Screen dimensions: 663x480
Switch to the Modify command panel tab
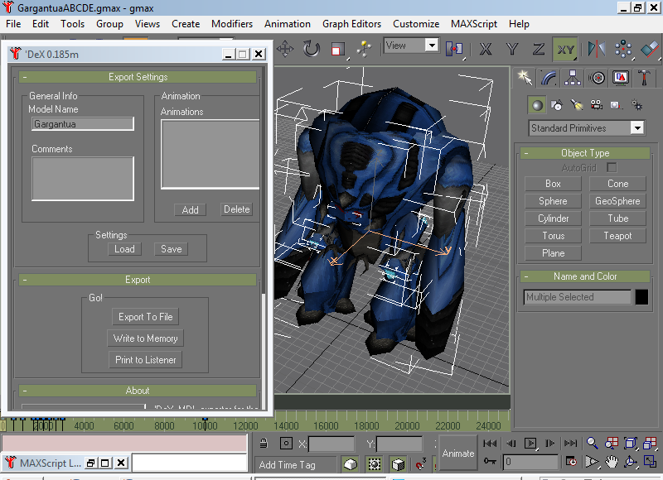pos(549,78)
